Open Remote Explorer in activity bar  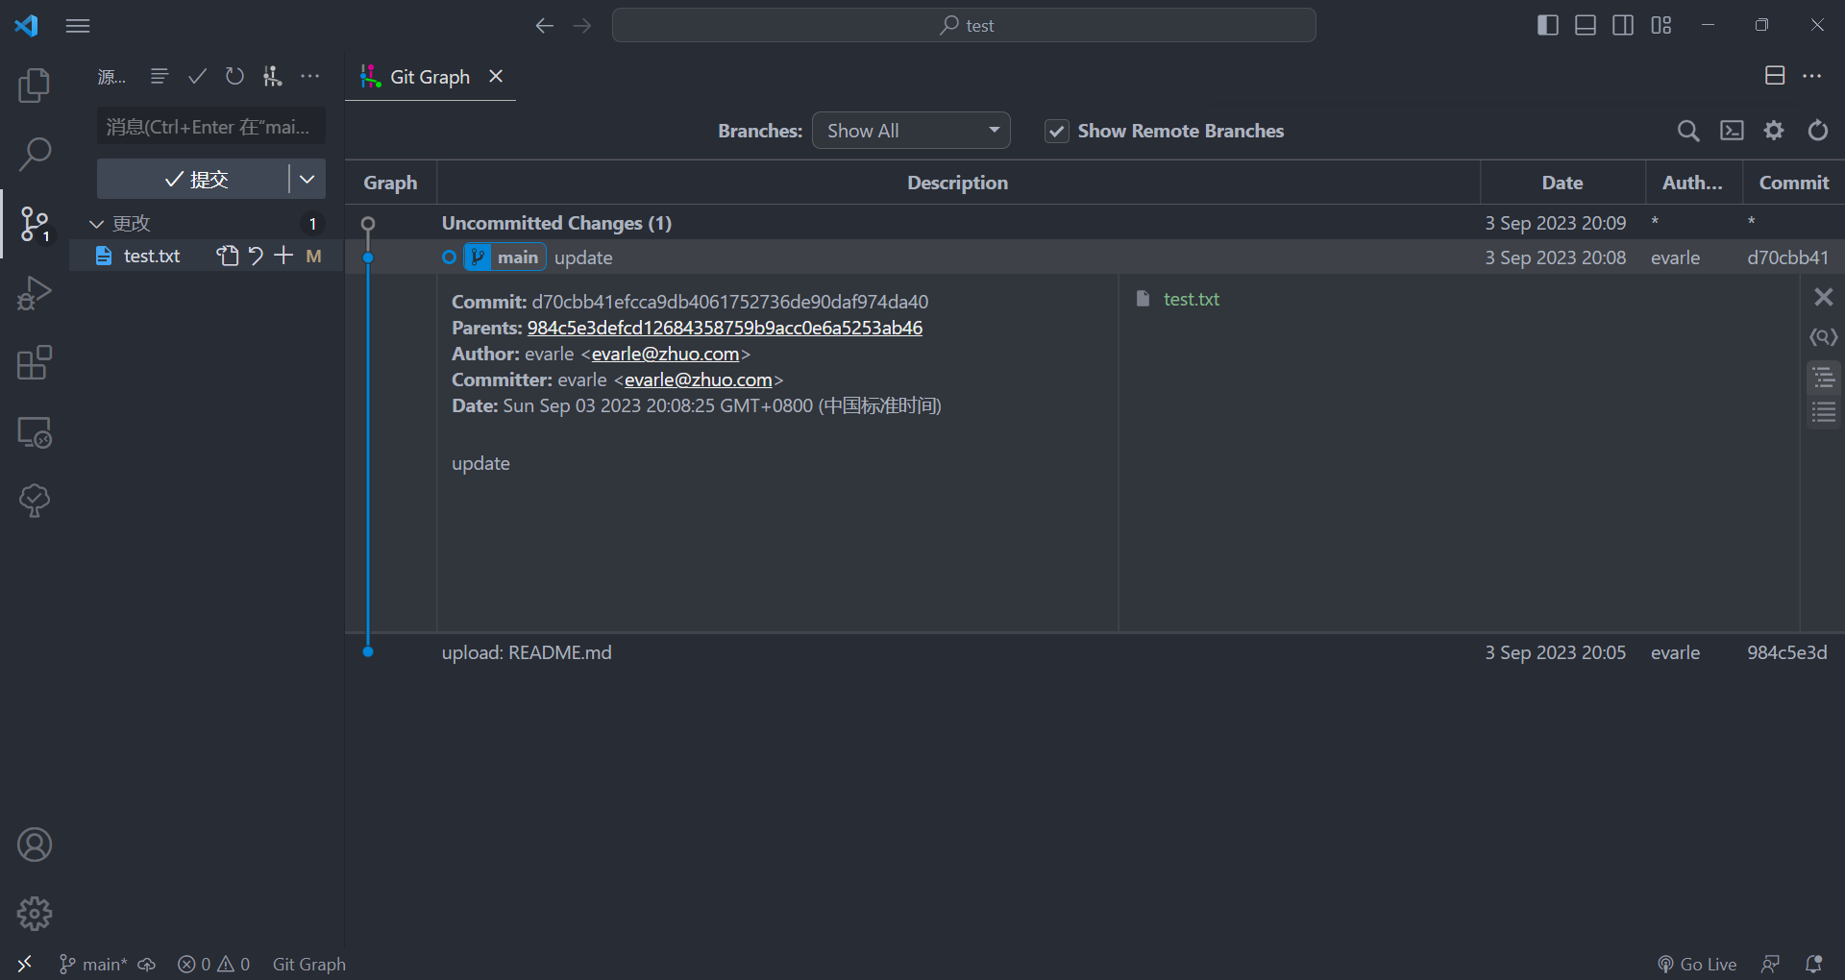35,432
